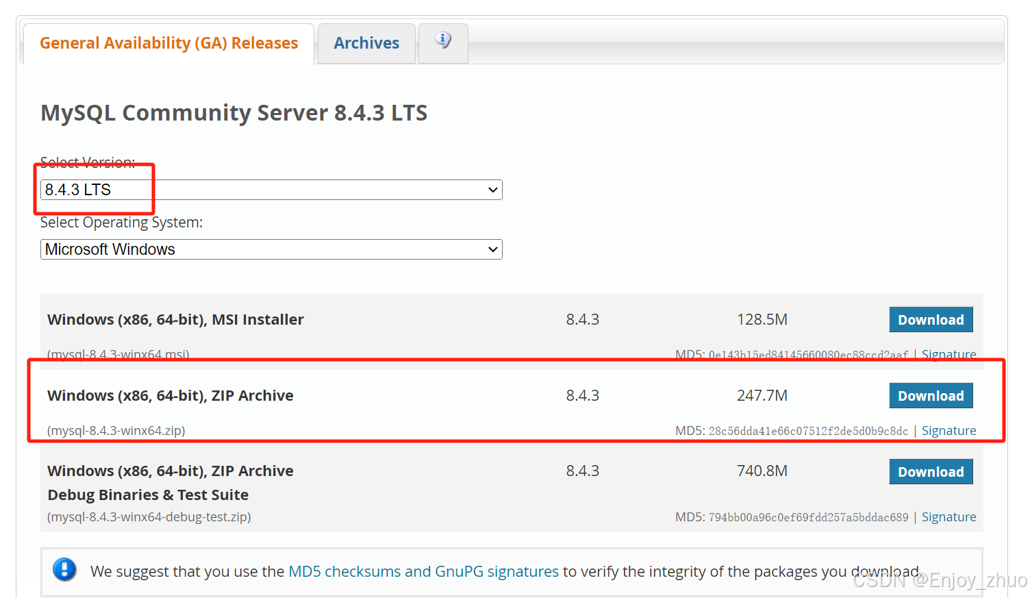Click the MySQL Community Server 8.4.3 LTS heading
The image size is (1030, 598).
[234, 112]
